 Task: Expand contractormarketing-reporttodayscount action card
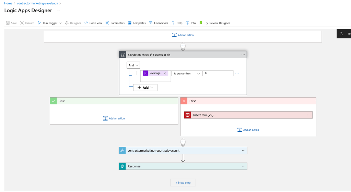(x=183, y=151)
